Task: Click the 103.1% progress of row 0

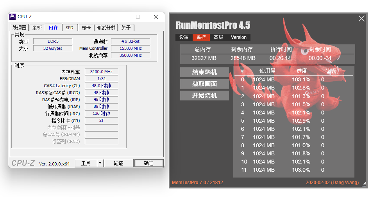Action: (x=301, y=79)
